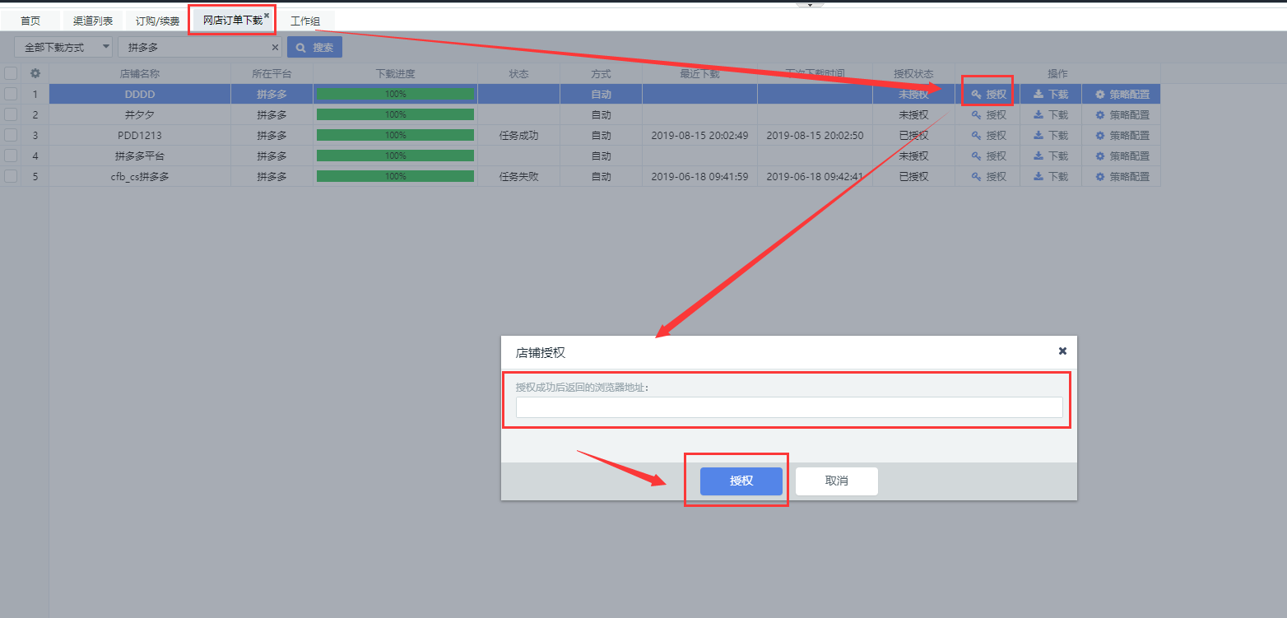
Task: Click the column settings gear icon in table header
Action: coord(35,73)
